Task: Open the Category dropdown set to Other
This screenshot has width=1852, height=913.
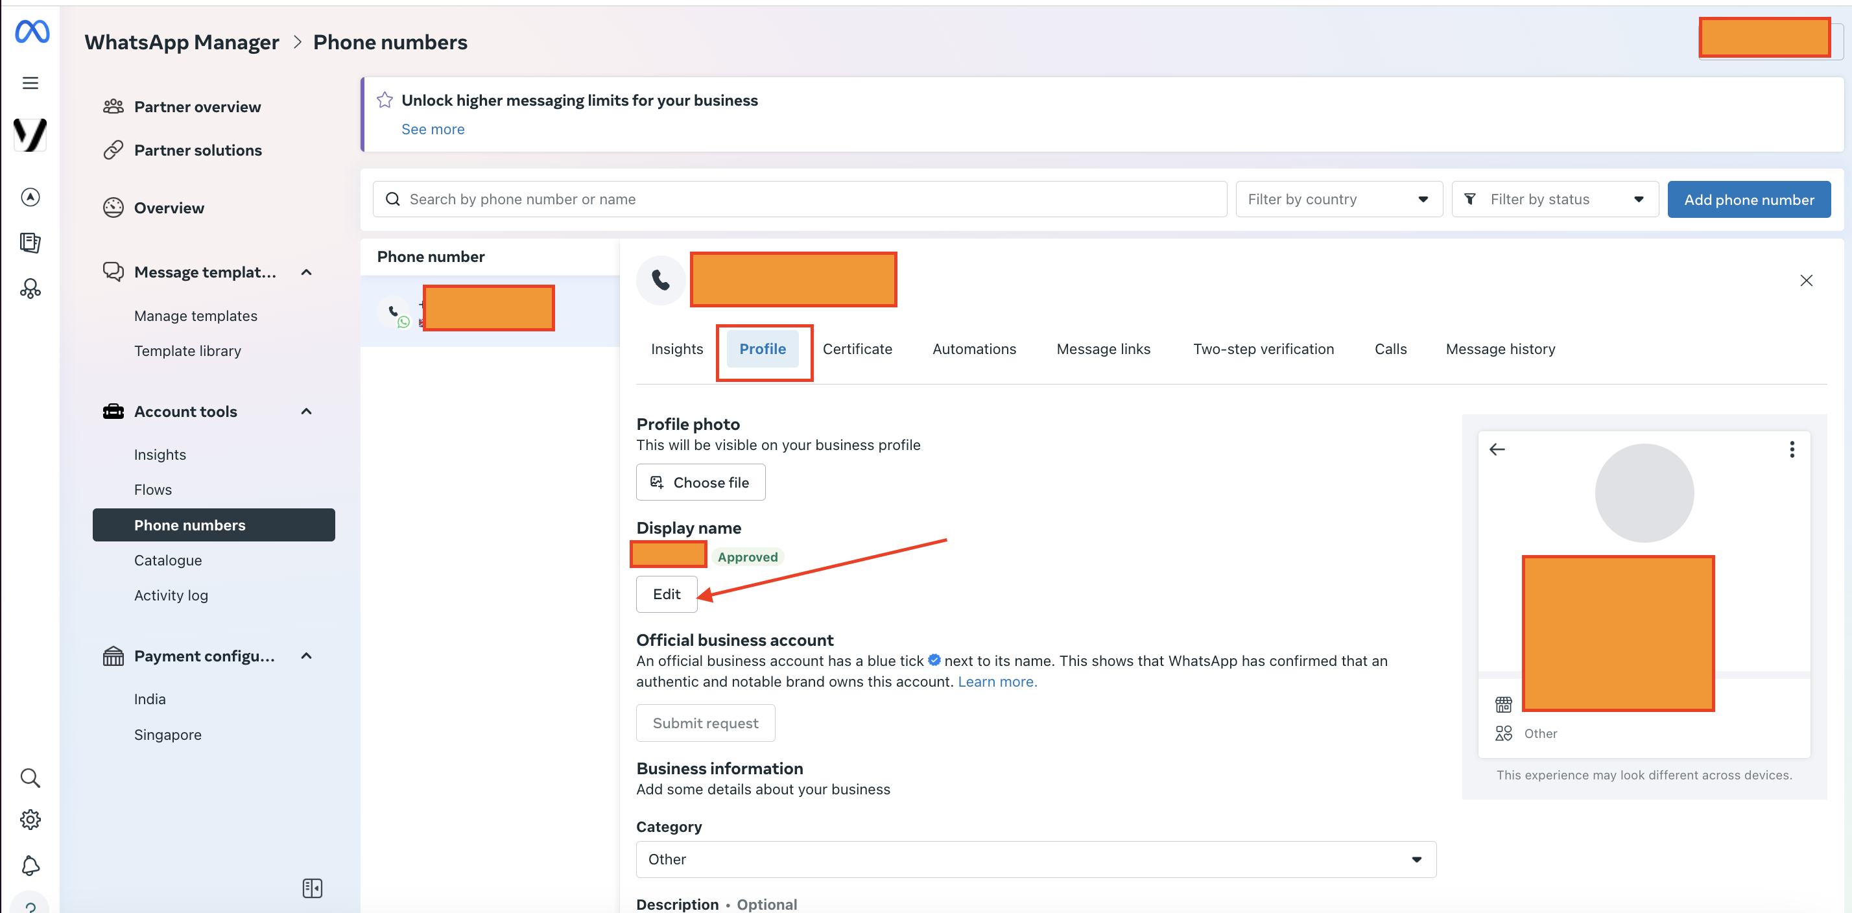Action: coord(1036,860)
